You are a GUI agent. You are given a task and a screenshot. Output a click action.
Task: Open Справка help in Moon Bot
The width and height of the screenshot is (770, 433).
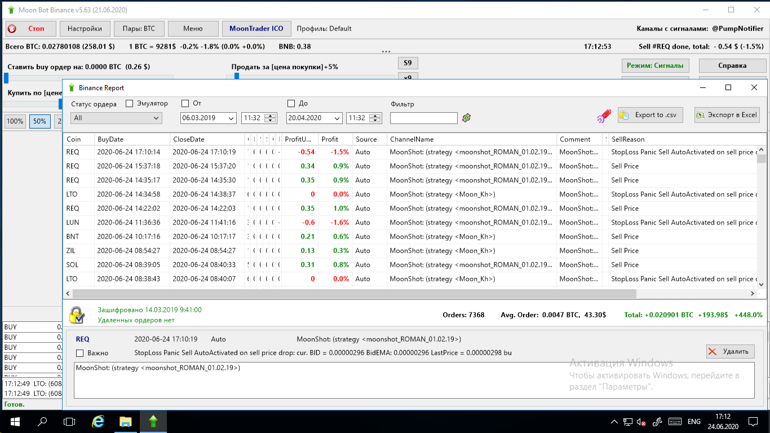coord(732,65)
